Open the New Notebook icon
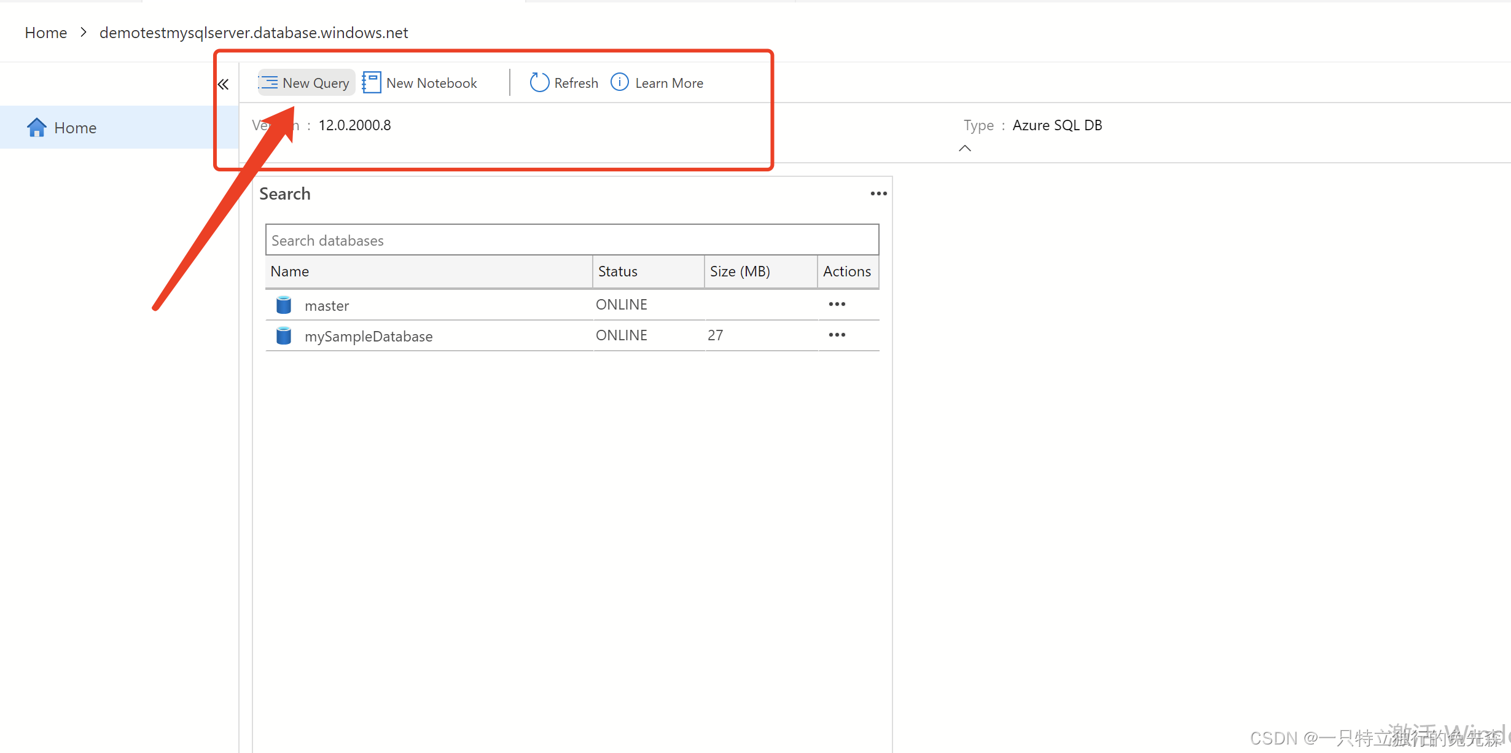 [x=370, y=82]
